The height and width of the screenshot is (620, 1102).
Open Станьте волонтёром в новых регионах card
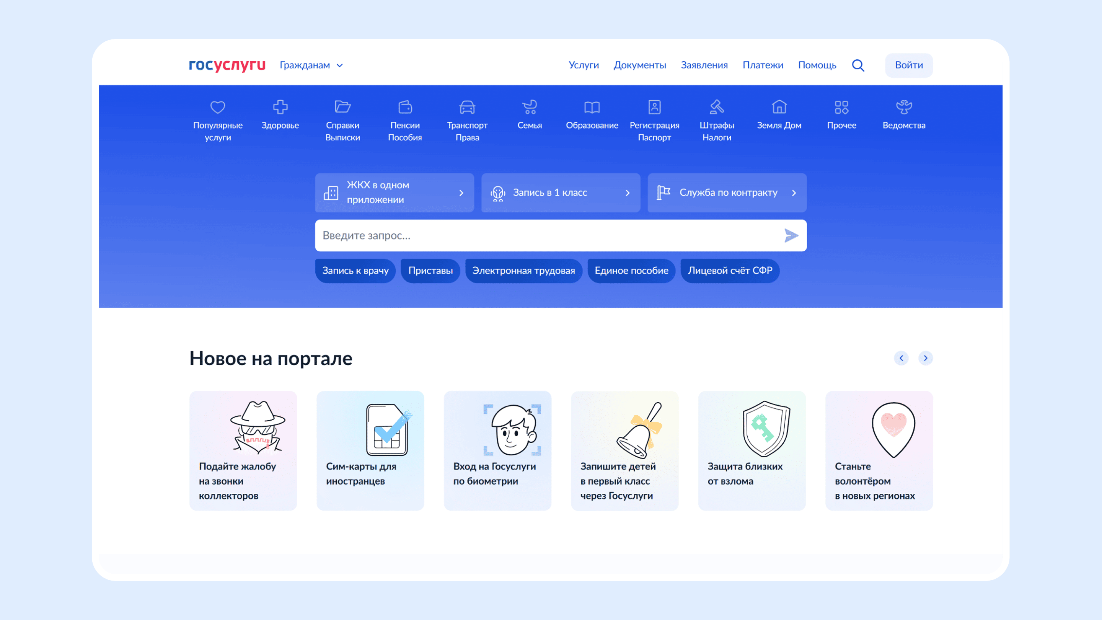coord(879,450)
